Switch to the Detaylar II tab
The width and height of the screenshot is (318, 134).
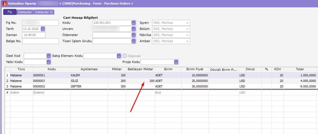pyautogui.click(x=44, y=12)
